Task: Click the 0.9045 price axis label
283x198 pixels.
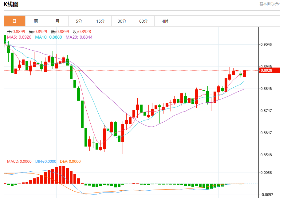Action: click(x=266, y=44)
